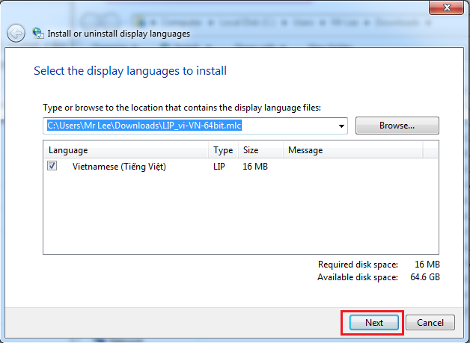Toggle the Vietnamese language checkbox
The width and height of the screenshot is (470, 343).
pyautogui.click(x=52, y=167)
